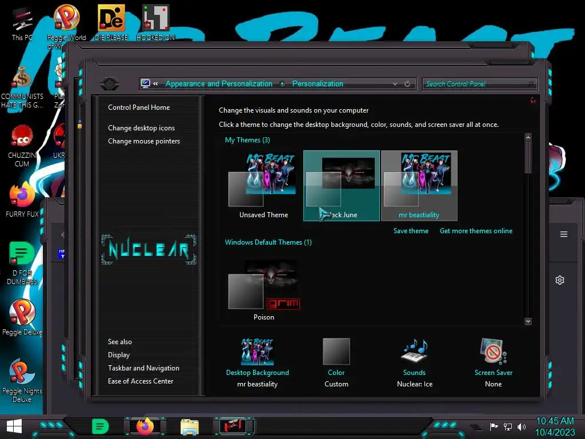
Task: Open the This PC desktop icon
Action: (22, 23)
